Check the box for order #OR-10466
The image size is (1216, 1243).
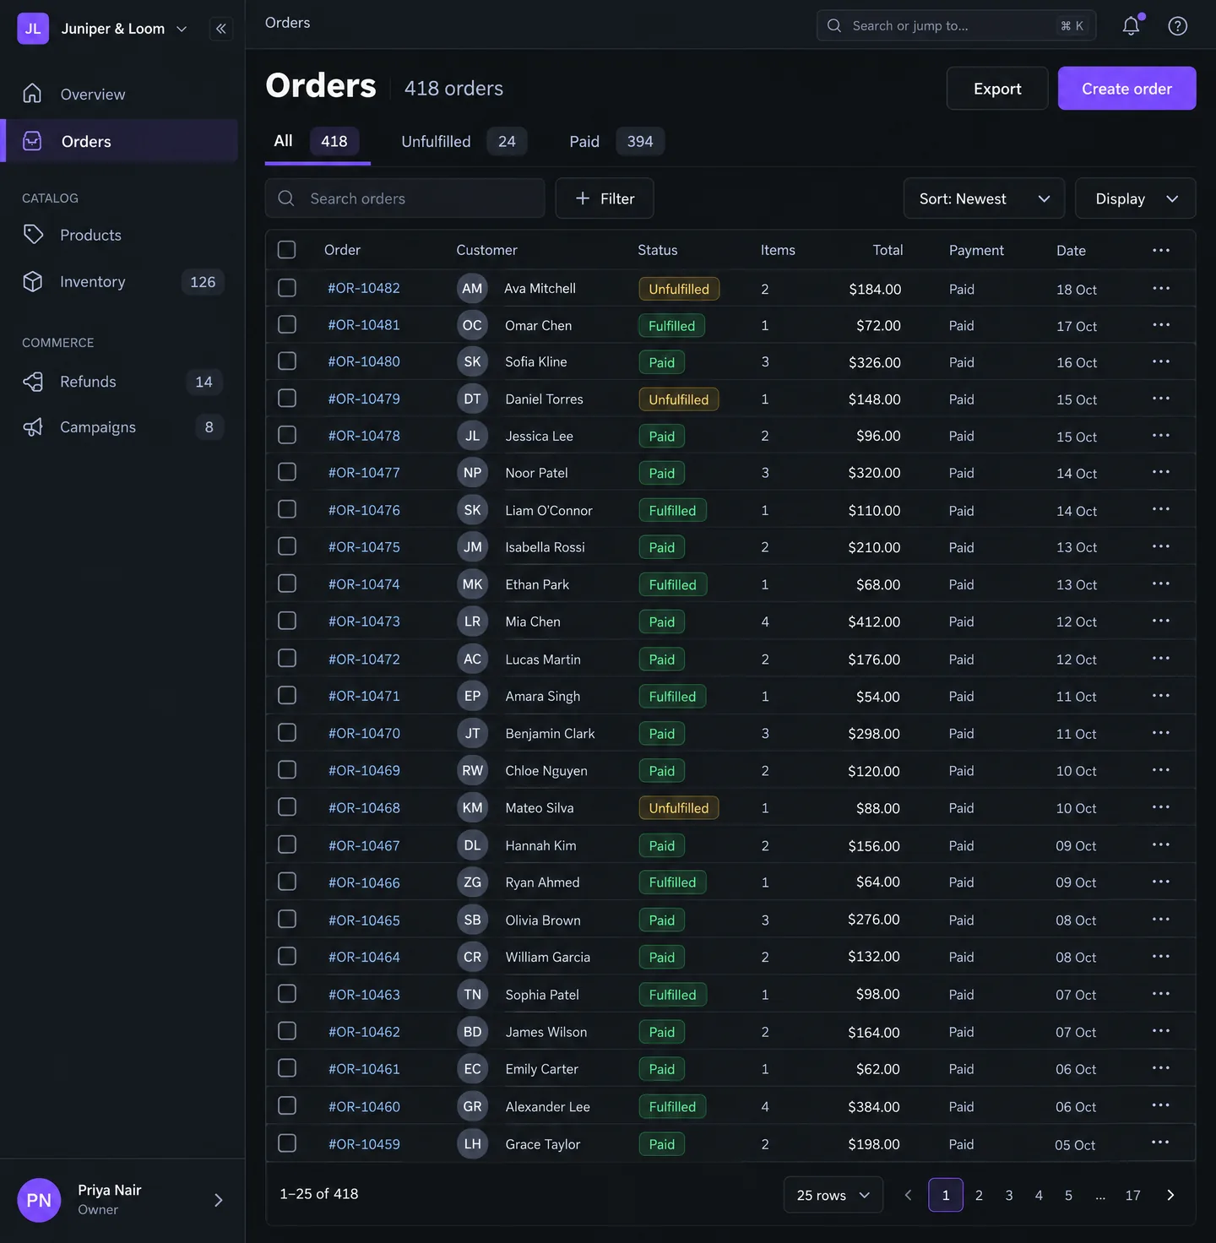(287, 882)
